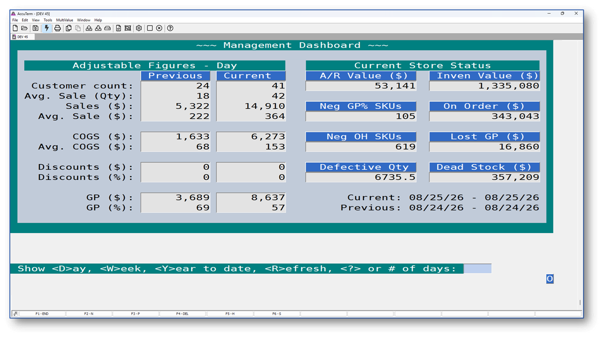
Task: Click the F6-S function key button
Action: point(277,314)
